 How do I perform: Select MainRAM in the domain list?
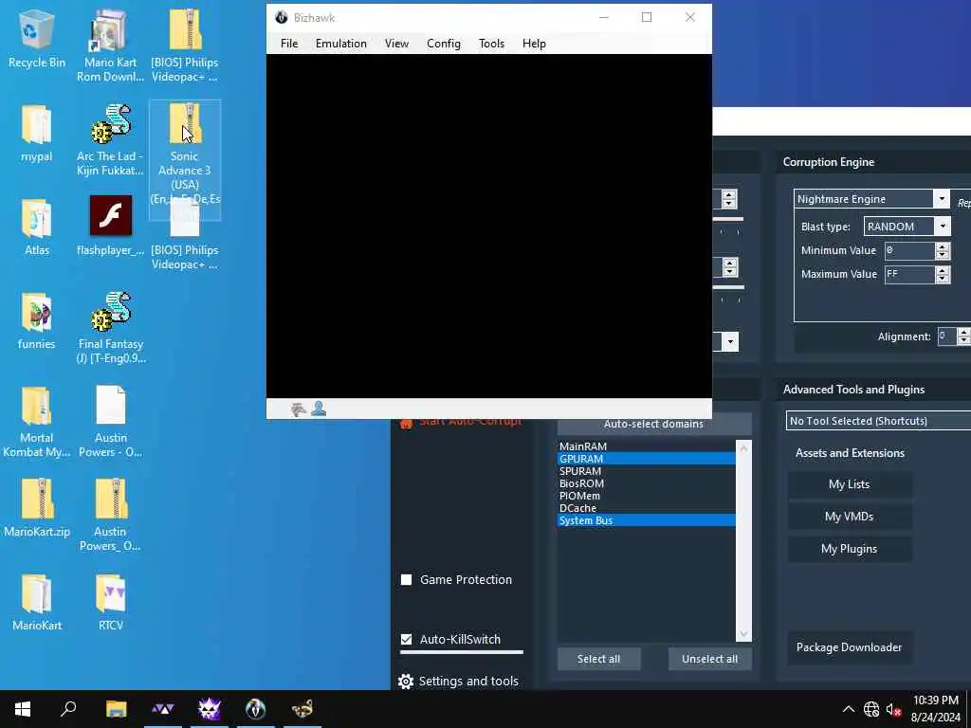pos(647,446)
